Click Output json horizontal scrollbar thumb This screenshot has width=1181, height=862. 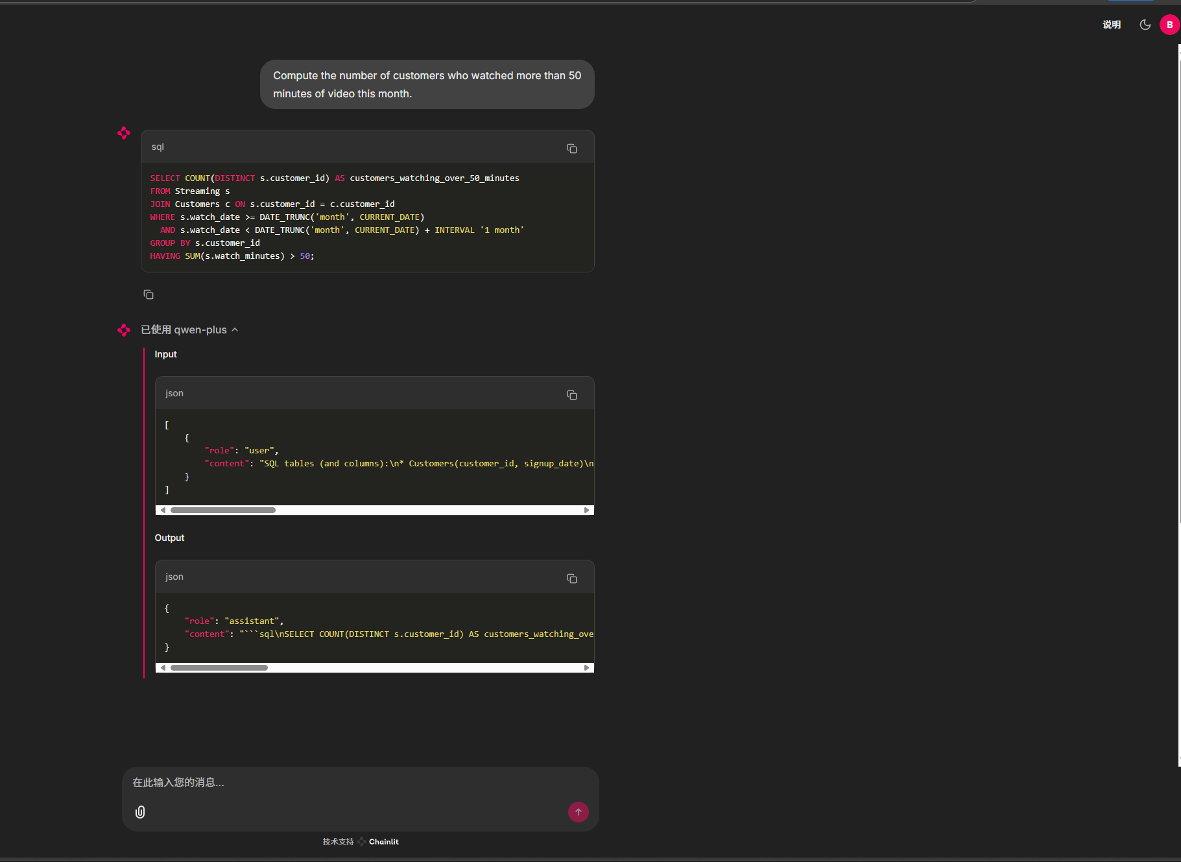pyautogui.click(x=219, y=668)
